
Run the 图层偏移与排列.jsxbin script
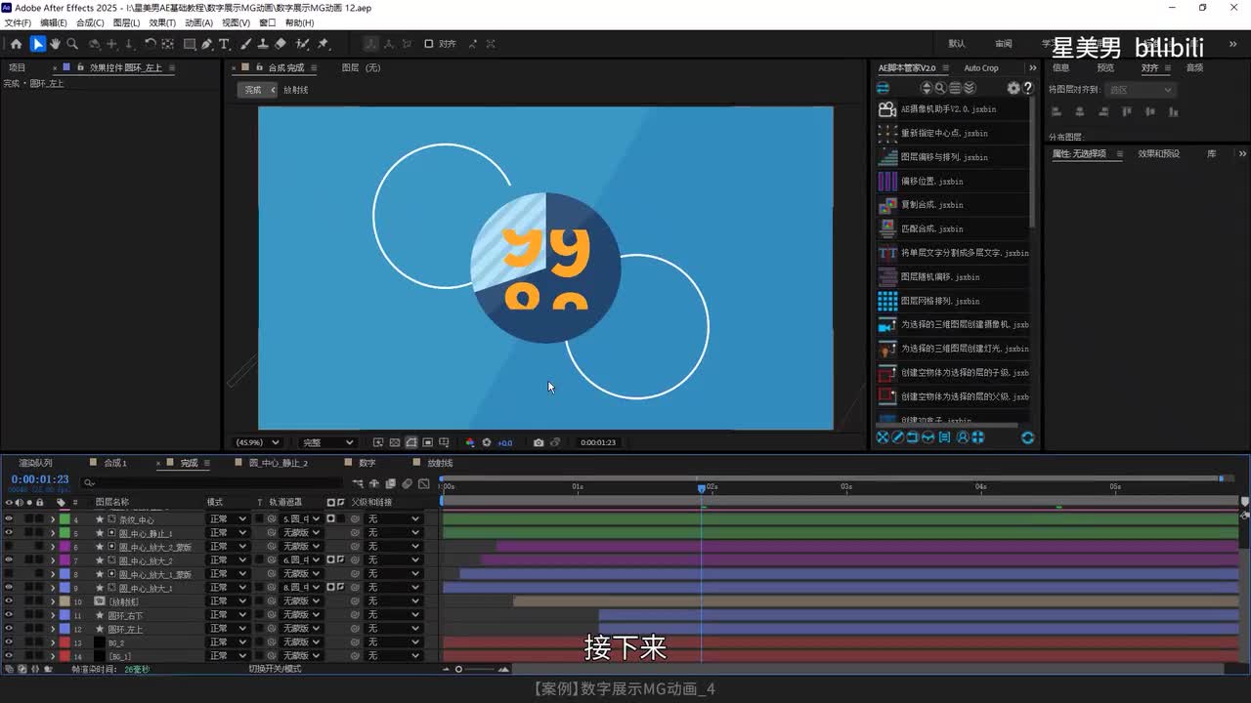pyautogui.click(x=953, y=157)
